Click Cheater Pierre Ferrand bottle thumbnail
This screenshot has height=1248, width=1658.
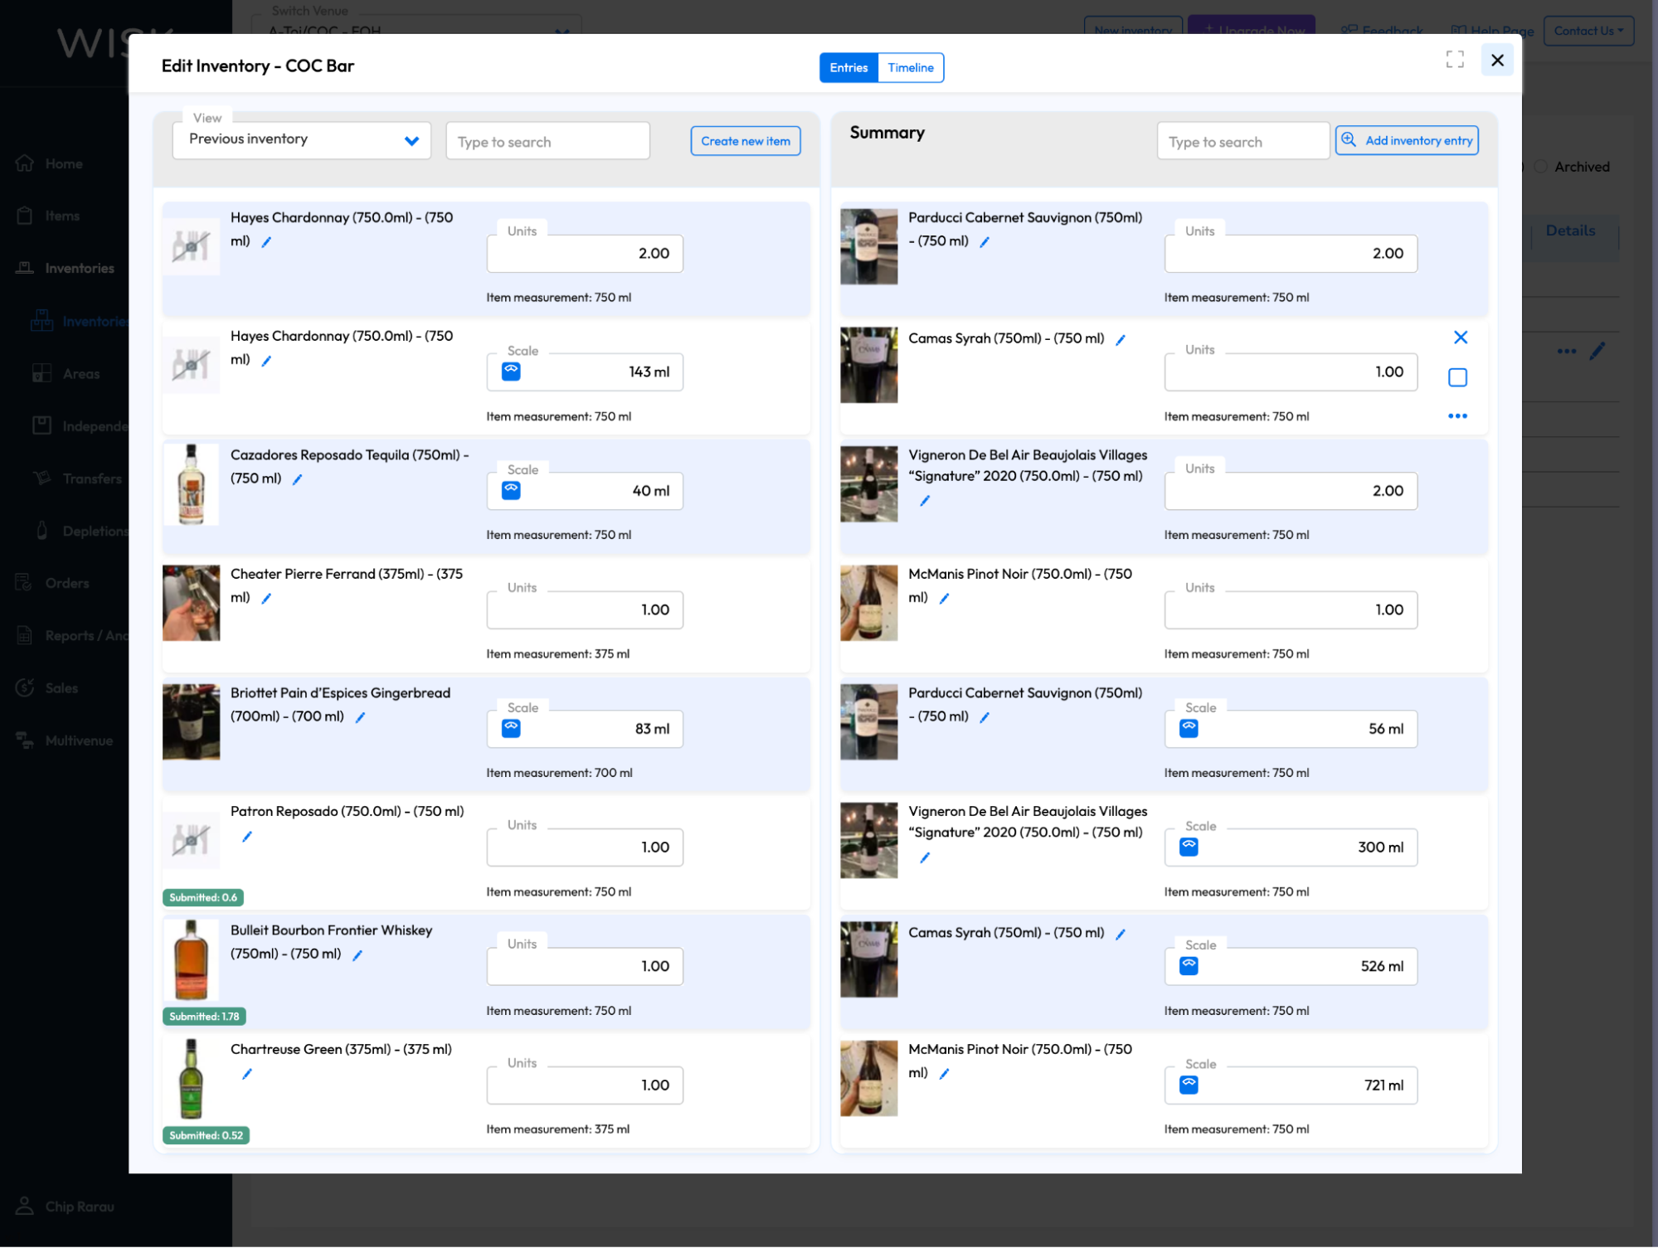point(192,603)
